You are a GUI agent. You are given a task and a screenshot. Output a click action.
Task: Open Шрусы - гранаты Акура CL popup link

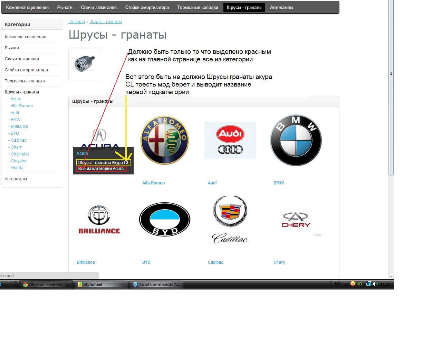104,162
